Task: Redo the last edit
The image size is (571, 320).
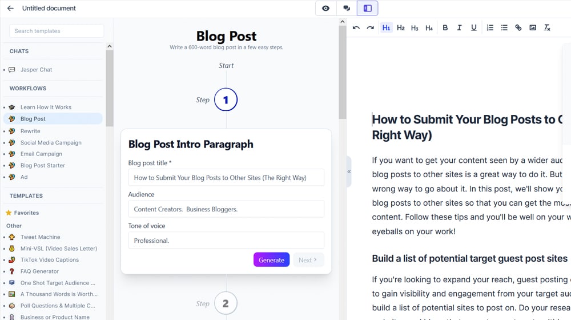Action: tap(371, 28)
